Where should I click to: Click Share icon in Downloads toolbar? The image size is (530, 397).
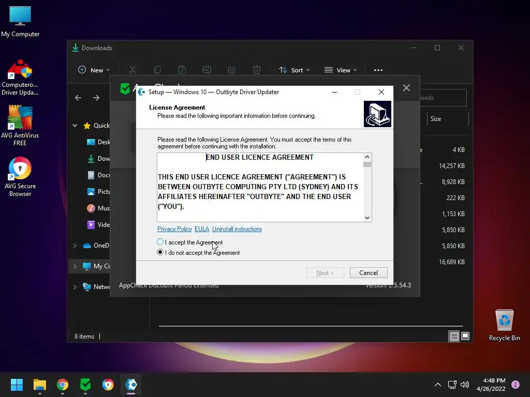click(x=232, y=70)
